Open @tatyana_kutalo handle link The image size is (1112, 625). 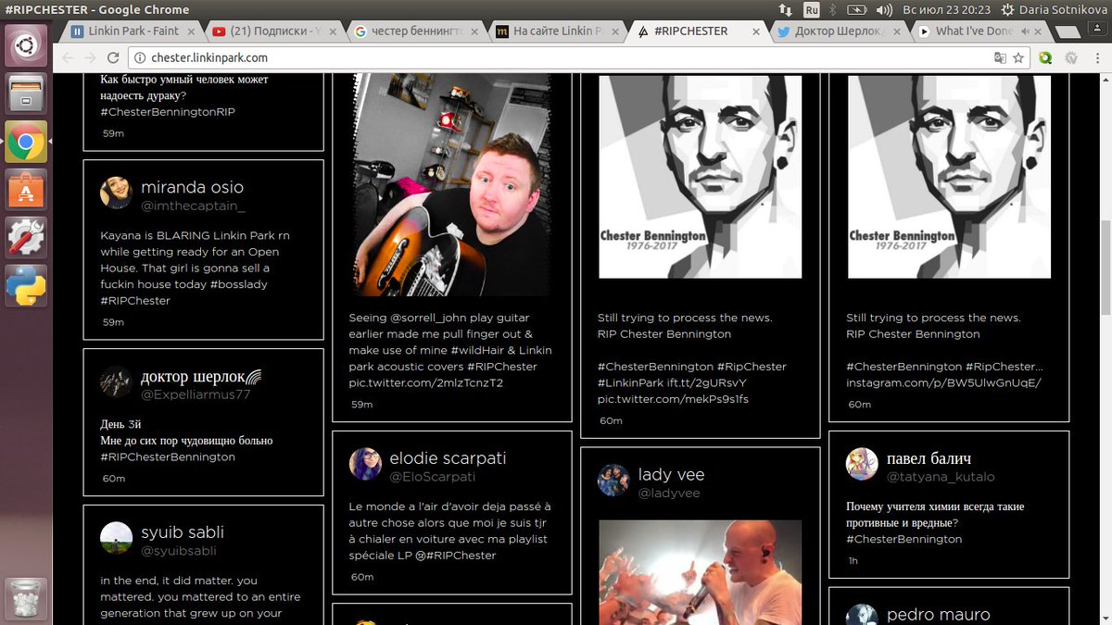941,477
